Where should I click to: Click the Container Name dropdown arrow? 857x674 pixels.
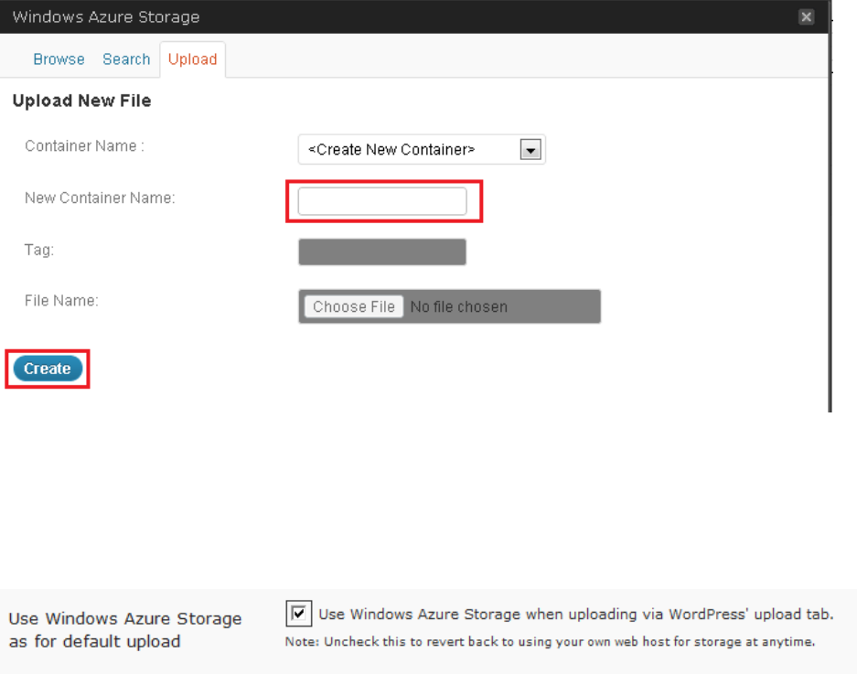530,150
